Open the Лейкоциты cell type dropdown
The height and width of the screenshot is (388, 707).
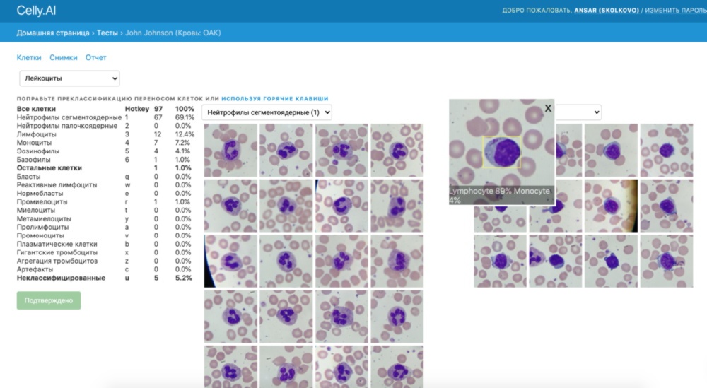coord(69,78)
